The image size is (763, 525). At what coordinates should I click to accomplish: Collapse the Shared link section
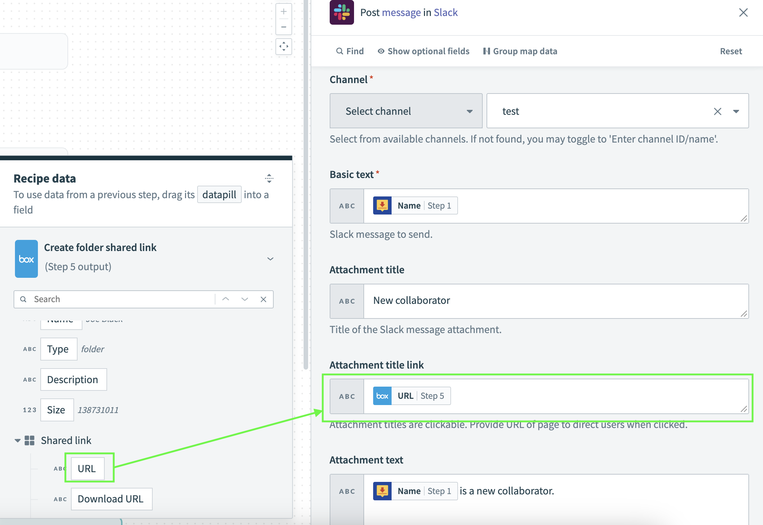(x=17, y=440)
